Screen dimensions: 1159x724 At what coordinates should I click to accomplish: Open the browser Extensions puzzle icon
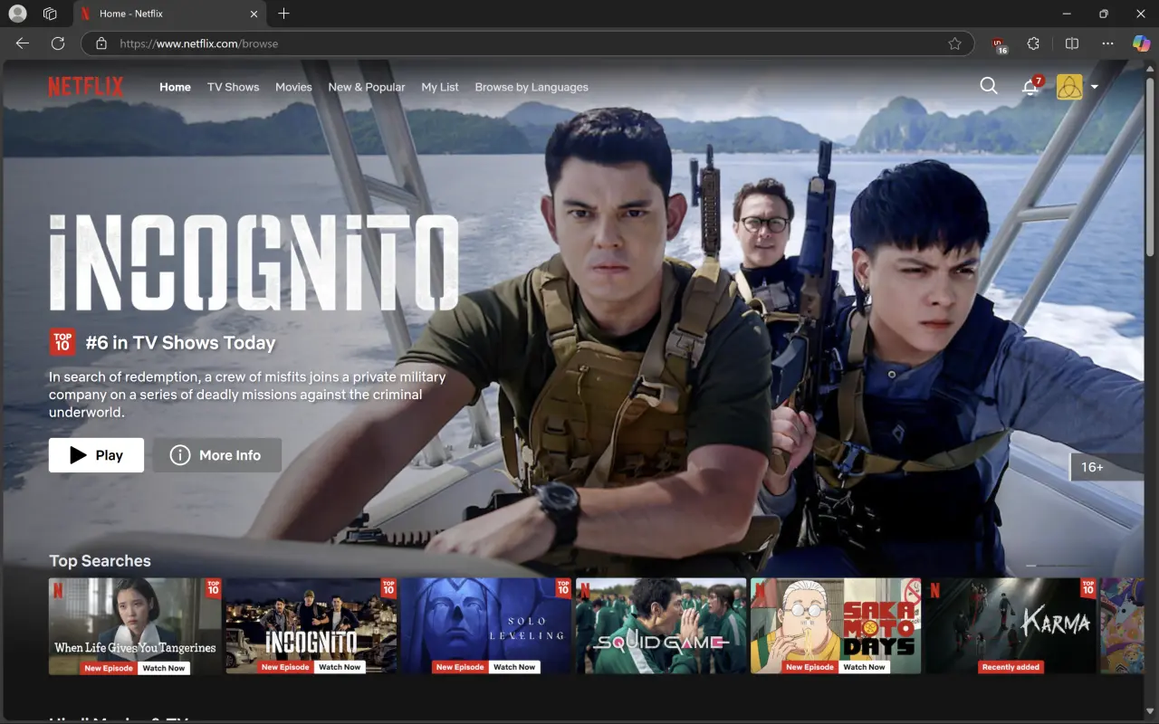coord(1033,43)
